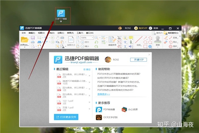The image size is (199, 133).
Task: Choose the Select Text tool
Action: coord(57,42)
